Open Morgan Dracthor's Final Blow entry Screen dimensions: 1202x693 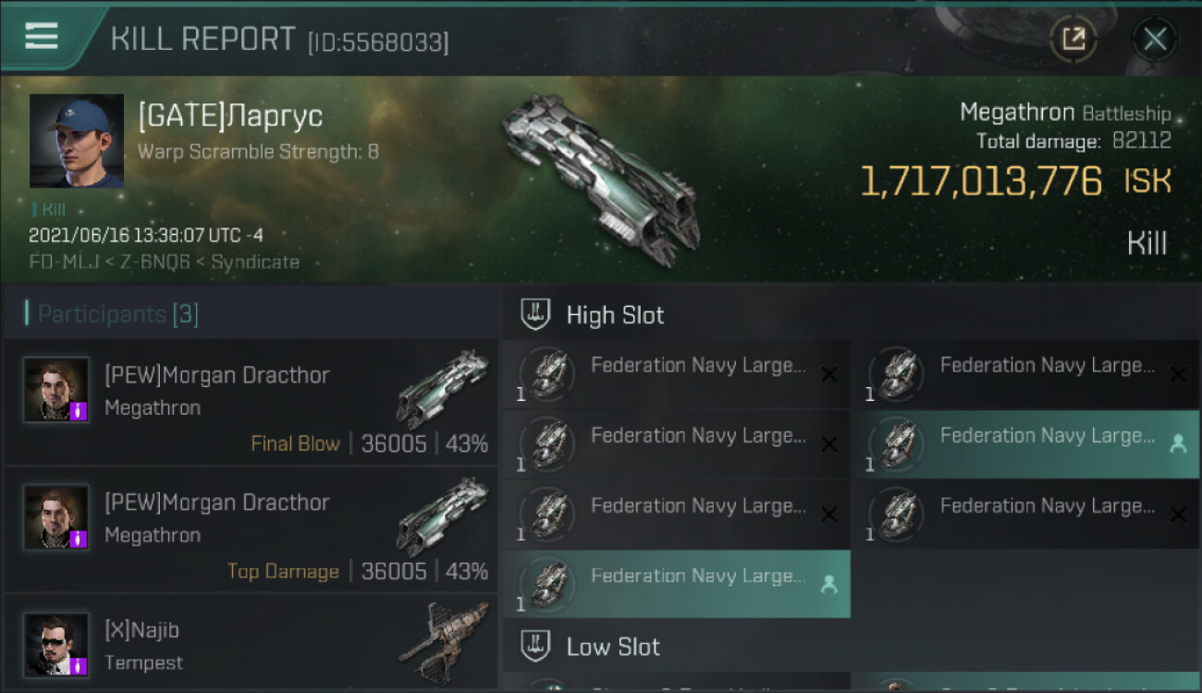click(x=250, y=402)
